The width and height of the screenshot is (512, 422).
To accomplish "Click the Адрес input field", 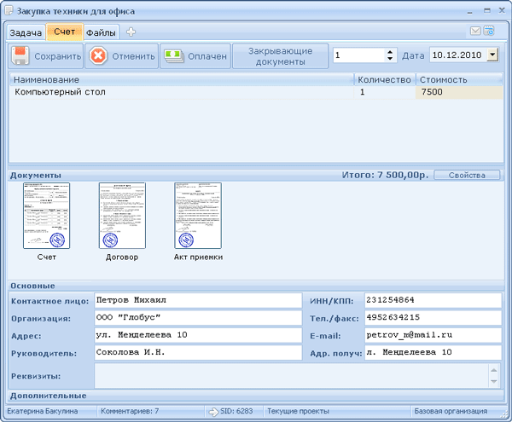I will (x=198, y=335).
